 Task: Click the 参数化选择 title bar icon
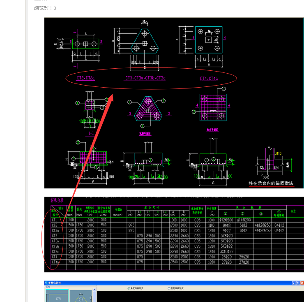pyautogui.click(x=46, y=283)
